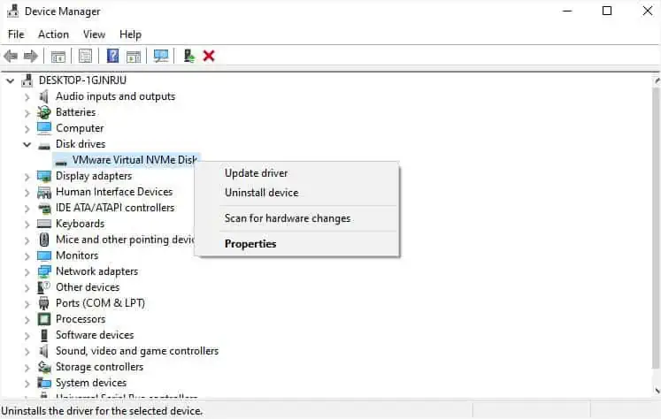Choose Uninstall device from context menu
661x419 pixels.
261,193
